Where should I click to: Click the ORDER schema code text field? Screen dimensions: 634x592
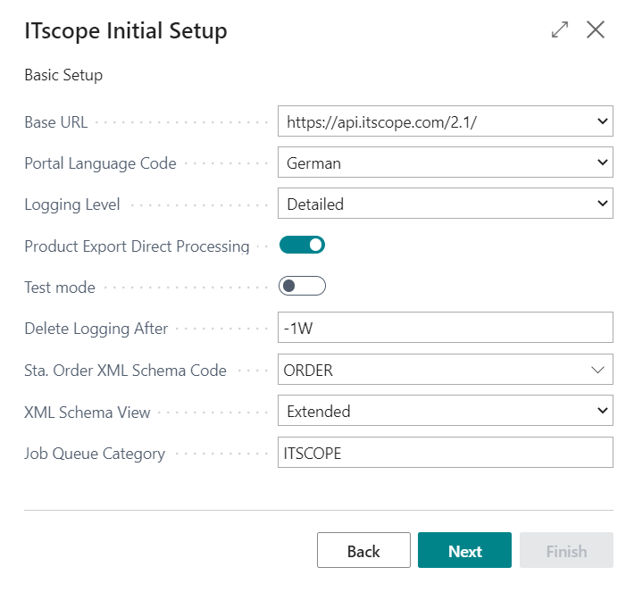(429, 370)
